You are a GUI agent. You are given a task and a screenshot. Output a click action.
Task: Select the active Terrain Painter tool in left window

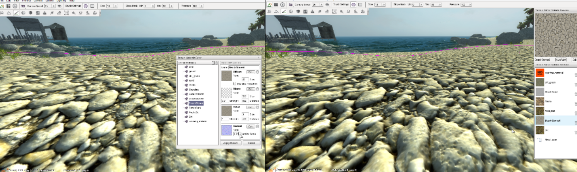click(16, 13)
